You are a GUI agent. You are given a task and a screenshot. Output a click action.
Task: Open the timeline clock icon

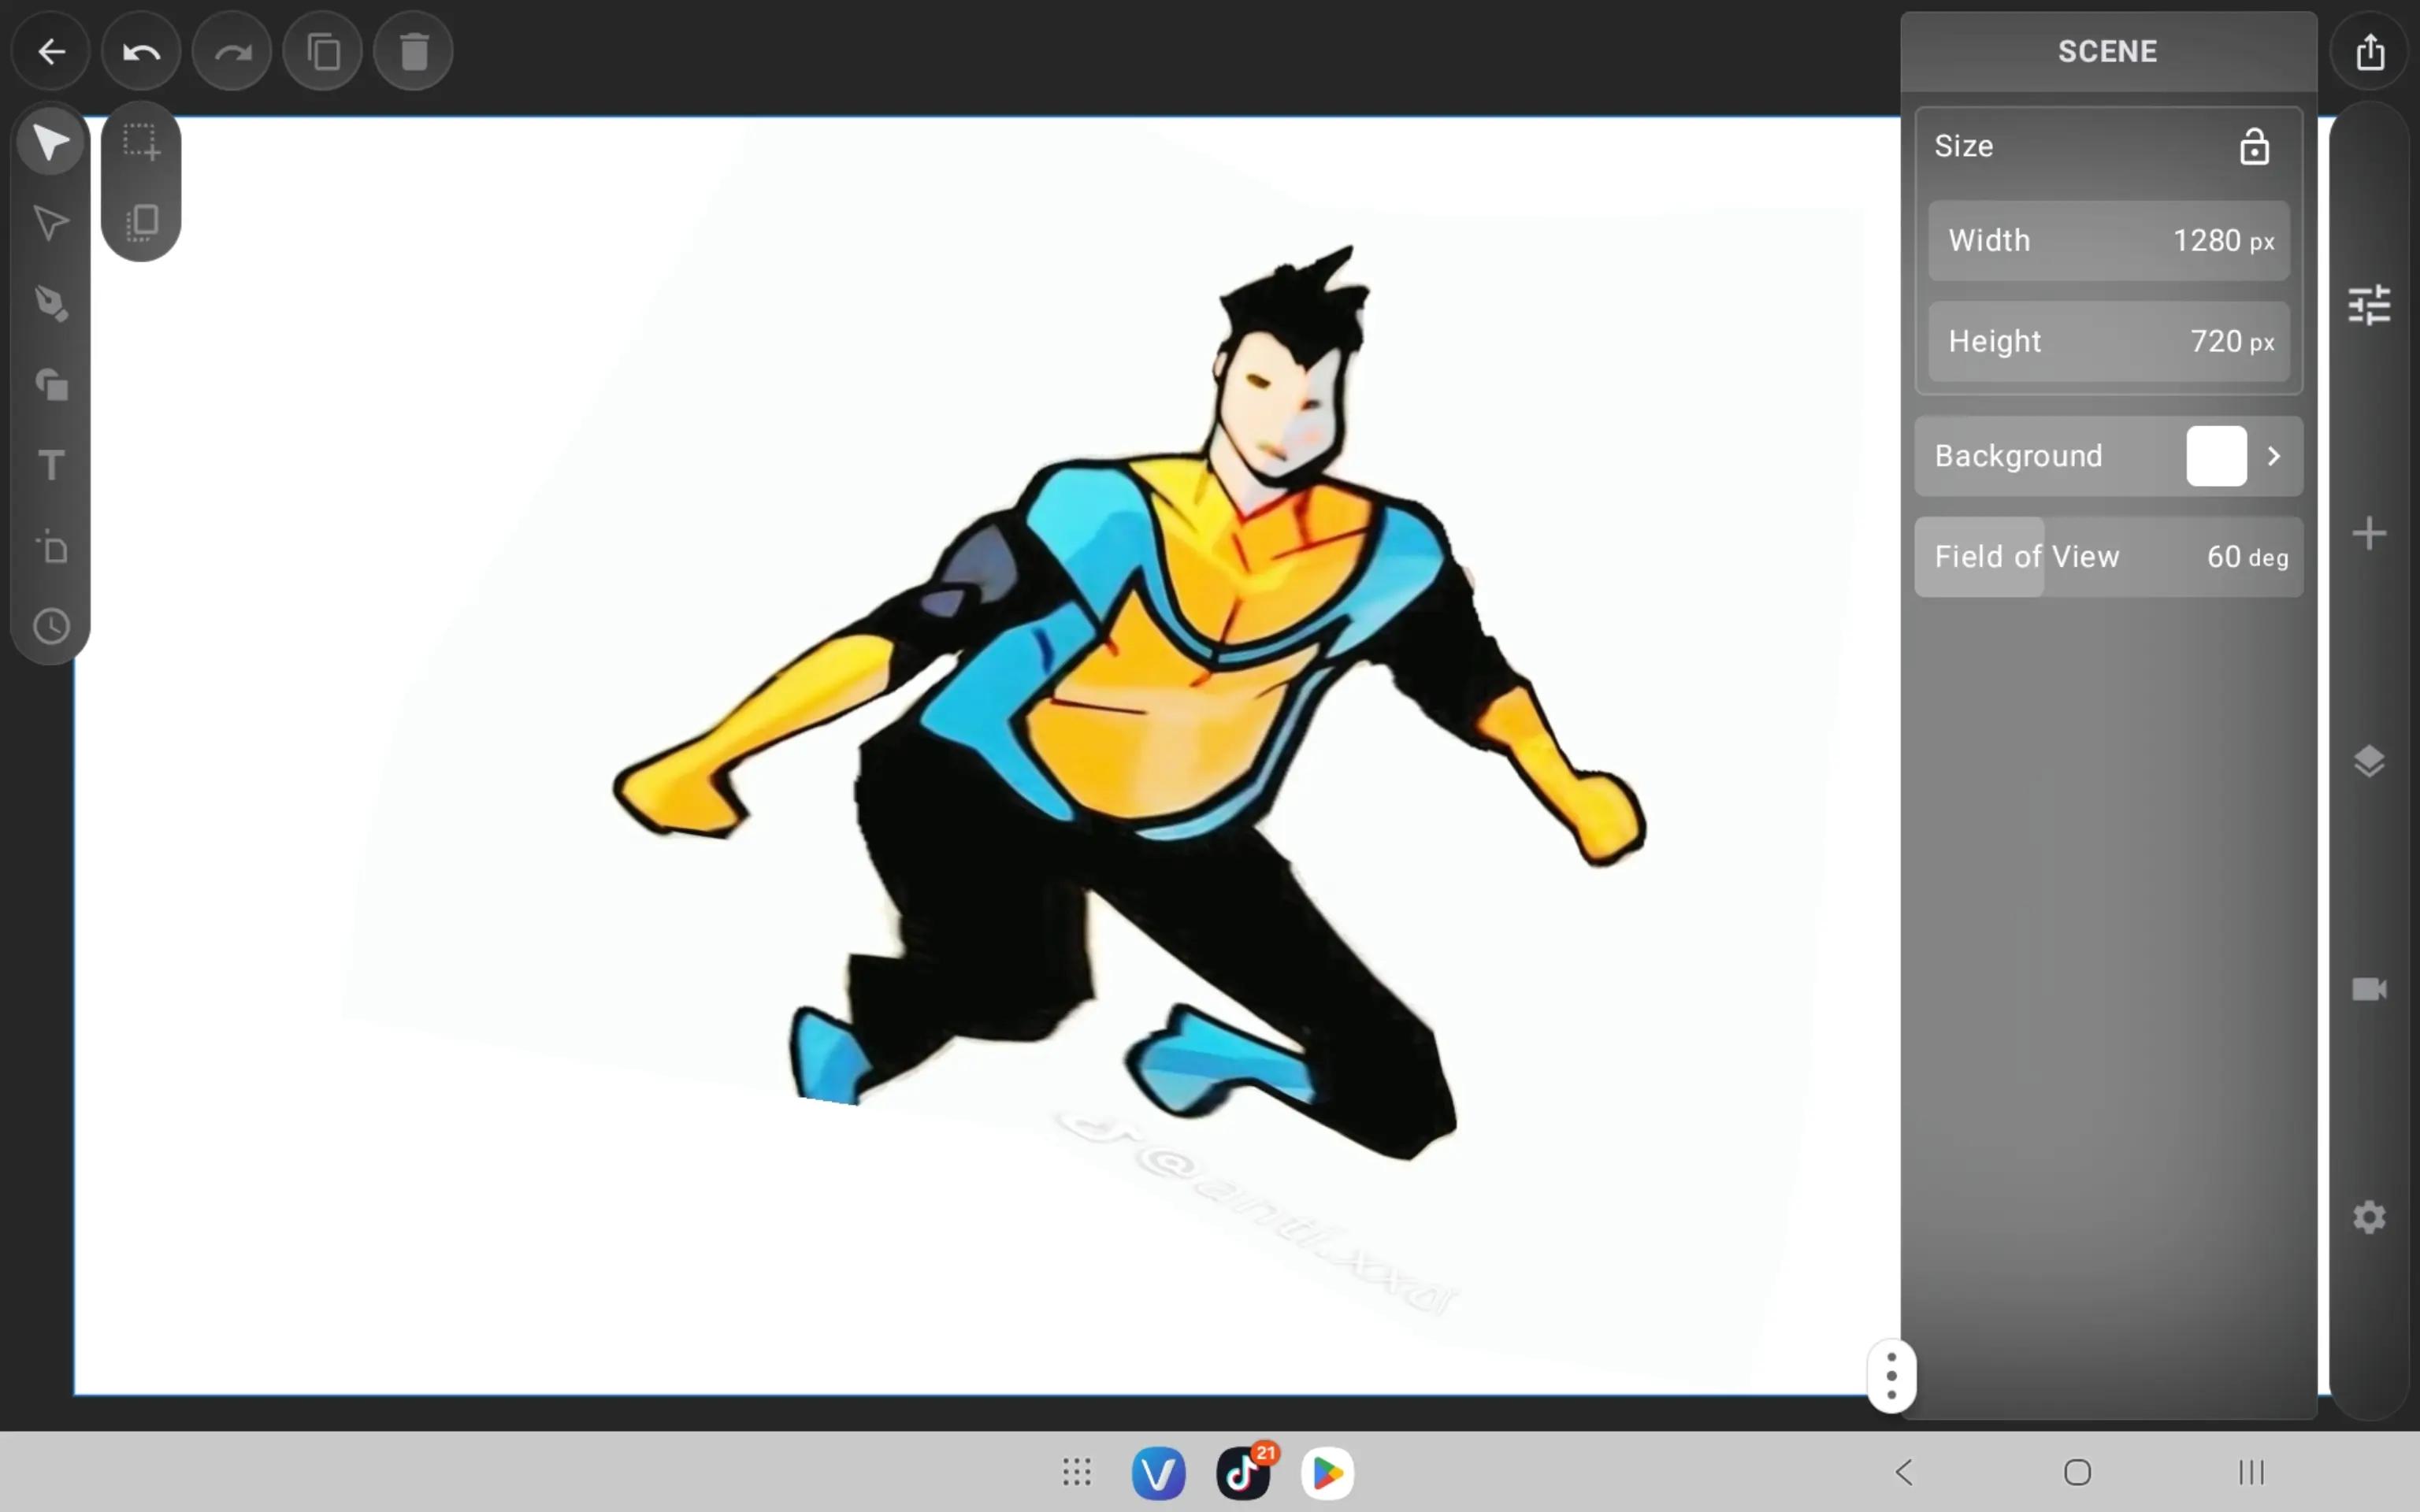[51, 627]
